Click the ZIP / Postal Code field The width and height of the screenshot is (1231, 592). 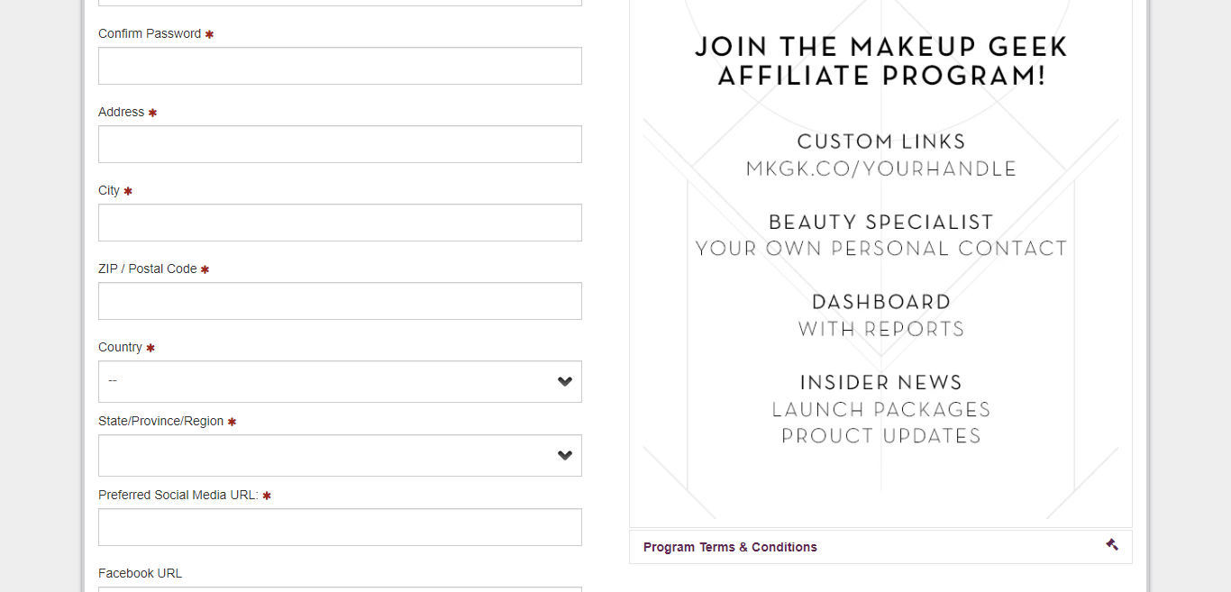(340, 301)
